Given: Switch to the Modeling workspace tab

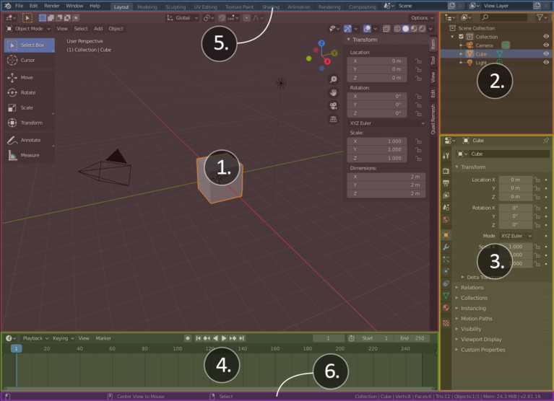Looking at the screenshot, I should coord(147,6).
